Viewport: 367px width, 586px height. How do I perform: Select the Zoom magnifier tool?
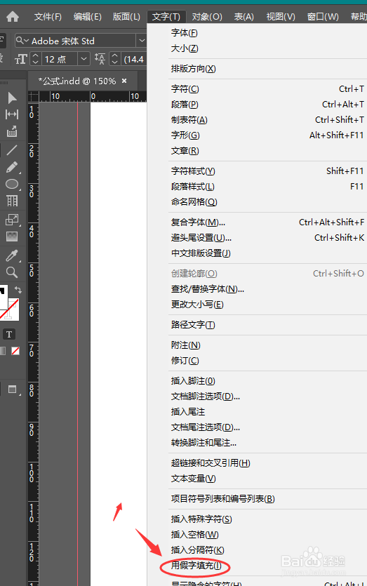tap(12, 272)
